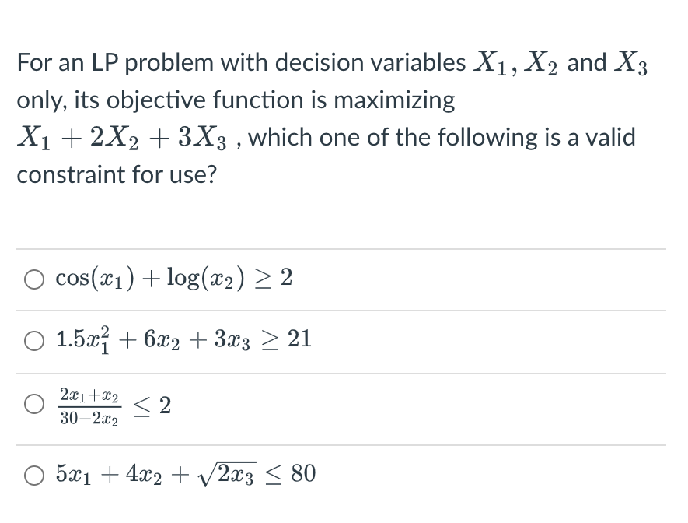Click the first answer choice radio circle

coord(34,279)
